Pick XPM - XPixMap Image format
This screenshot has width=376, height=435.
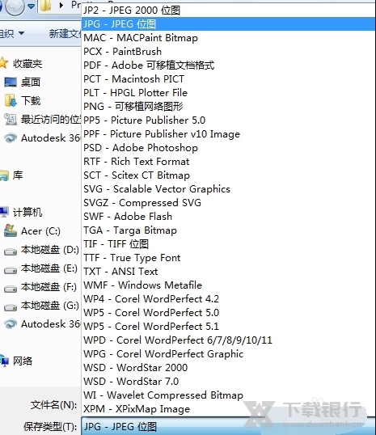click(228, 409)
